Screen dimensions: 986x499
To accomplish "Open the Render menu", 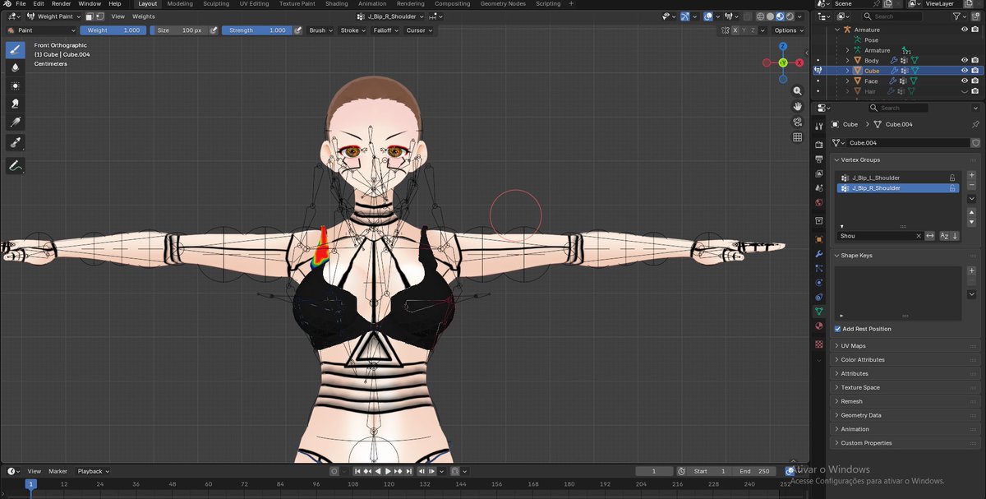I will pos(62,4).
